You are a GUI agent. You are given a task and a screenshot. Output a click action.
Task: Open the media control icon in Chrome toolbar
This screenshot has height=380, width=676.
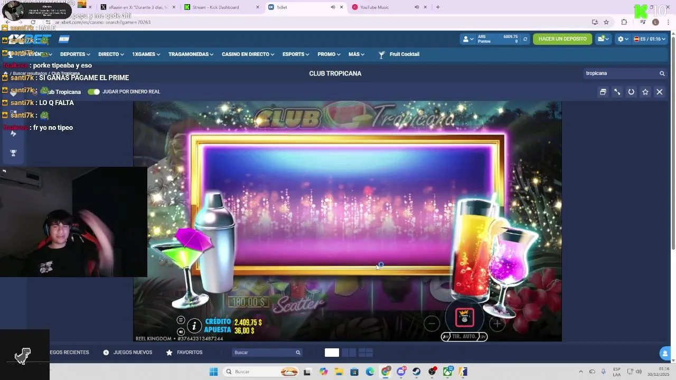pos(643,22)
